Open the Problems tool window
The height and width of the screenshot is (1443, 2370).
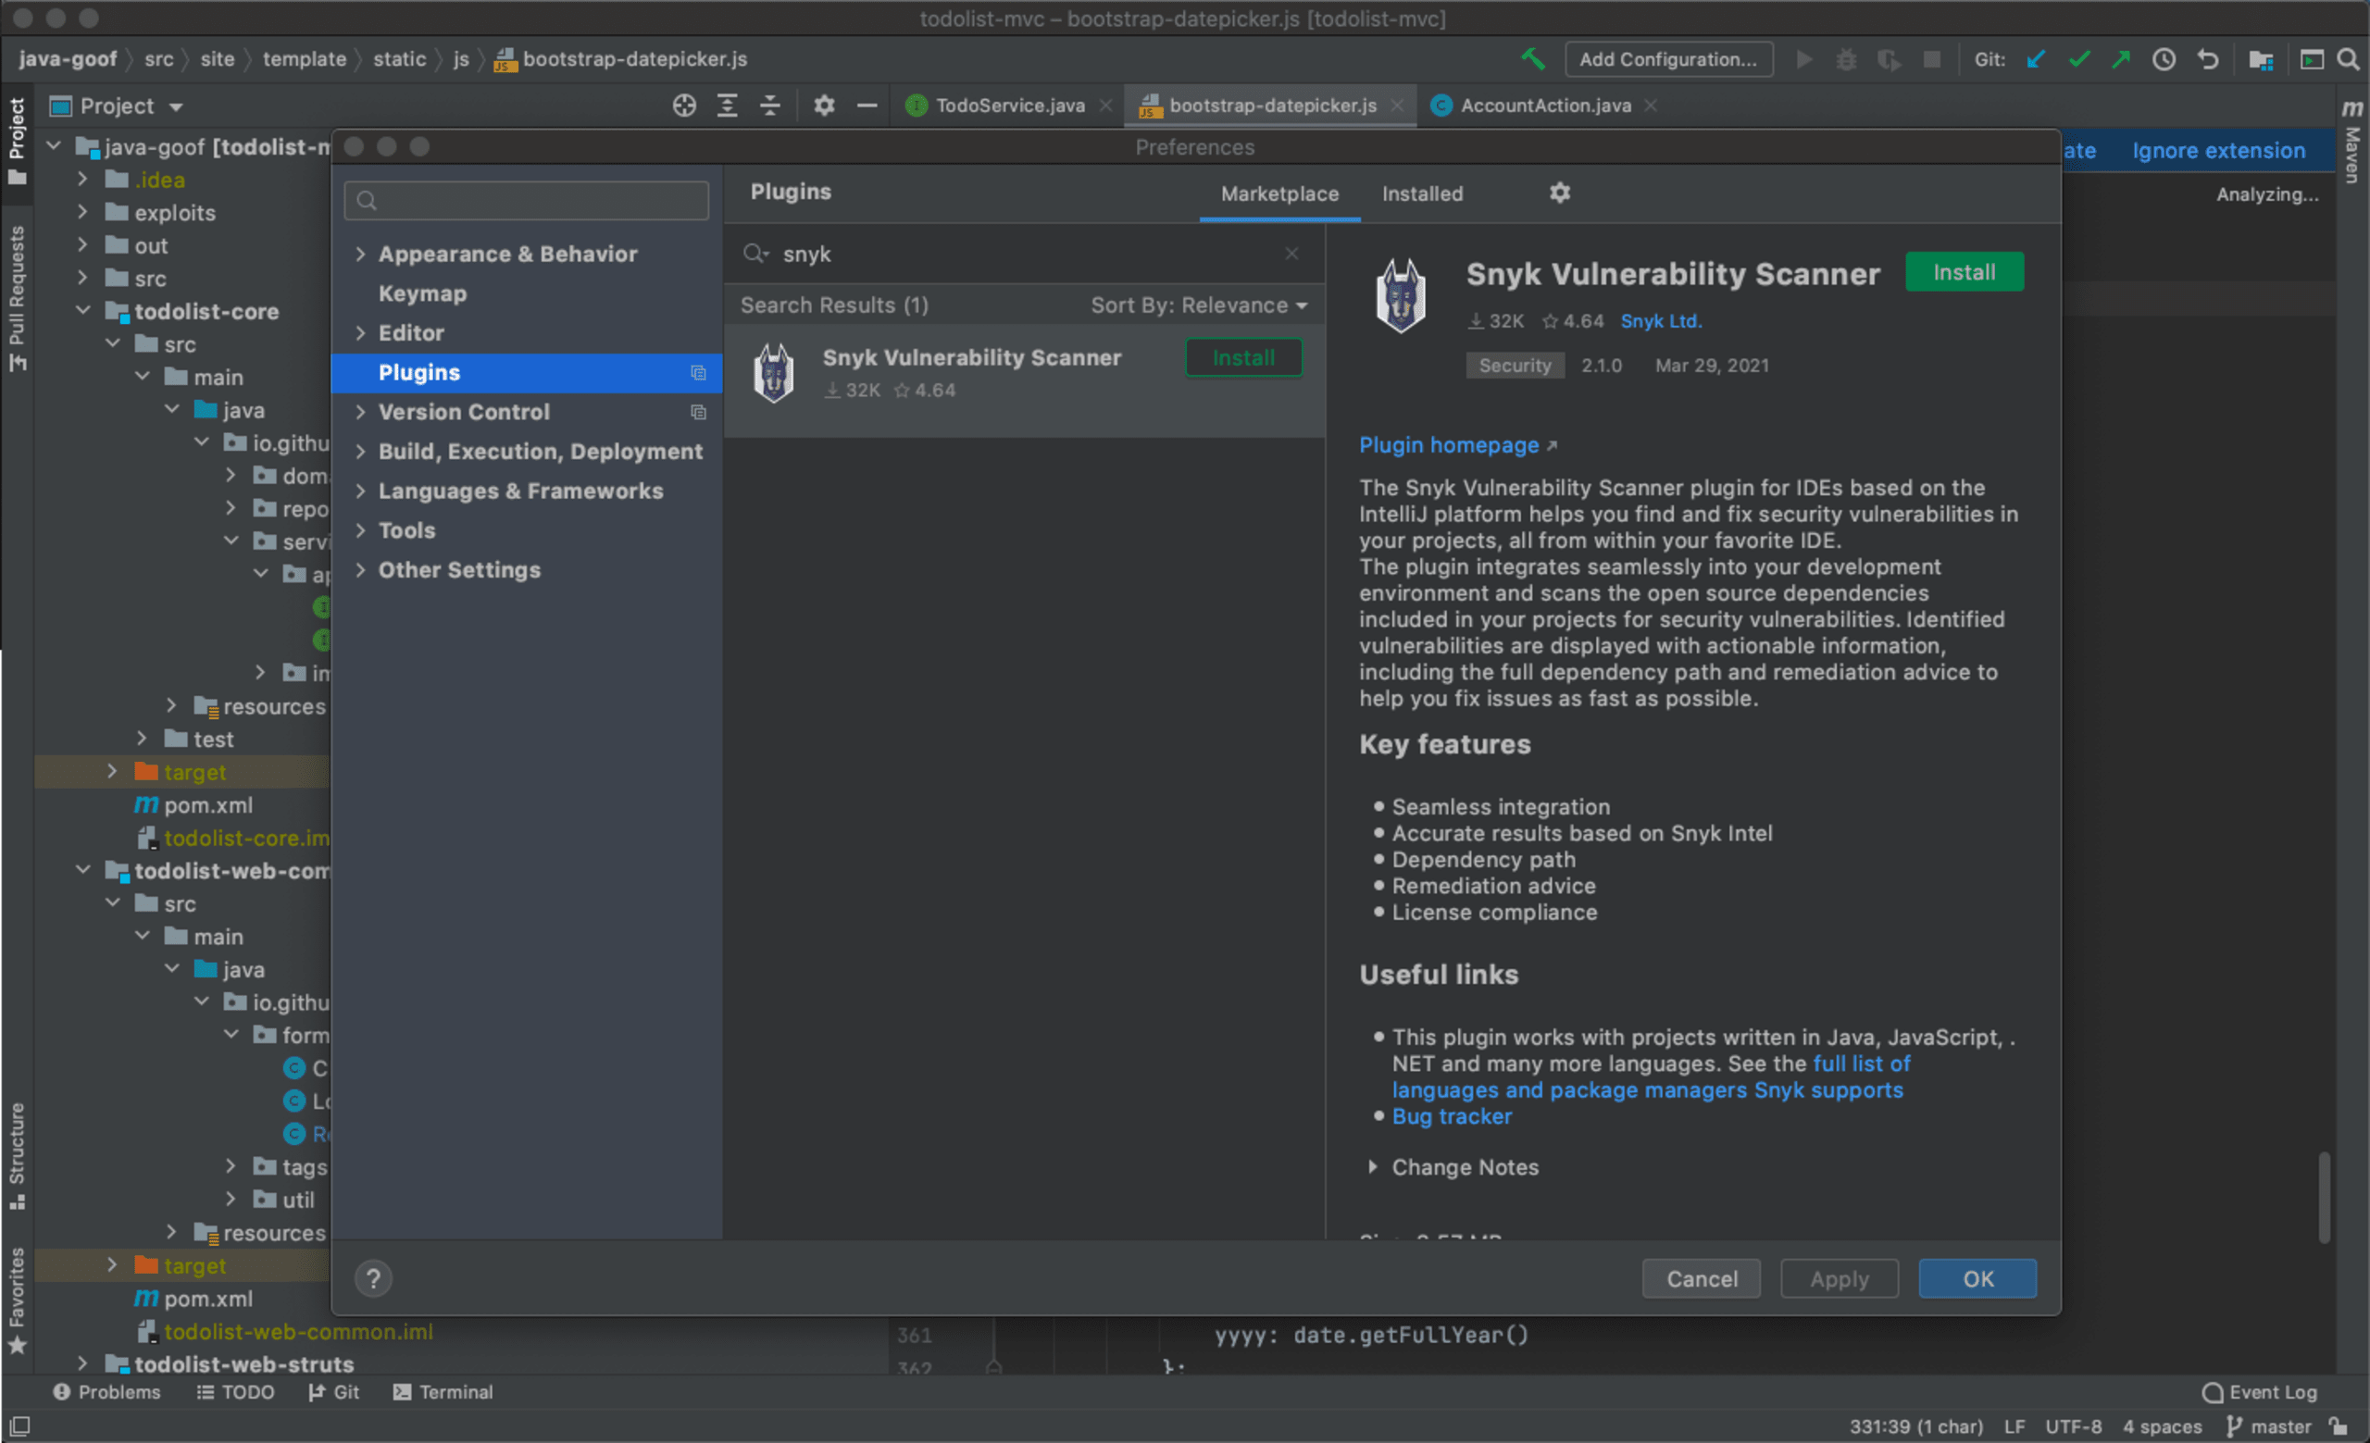pos(106,1392)
